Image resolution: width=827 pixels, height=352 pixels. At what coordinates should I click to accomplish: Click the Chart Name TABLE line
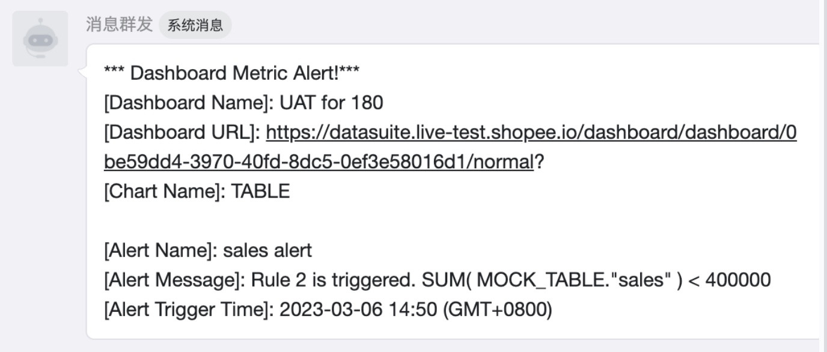tap(197, 192)
